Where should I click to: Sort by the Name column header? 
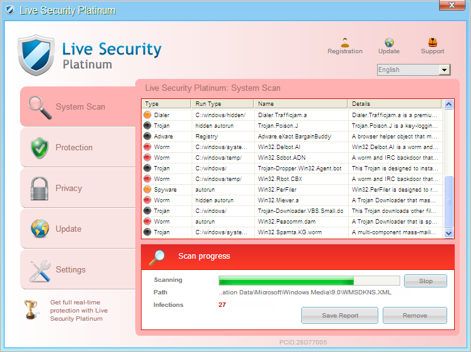coord(301,104)
